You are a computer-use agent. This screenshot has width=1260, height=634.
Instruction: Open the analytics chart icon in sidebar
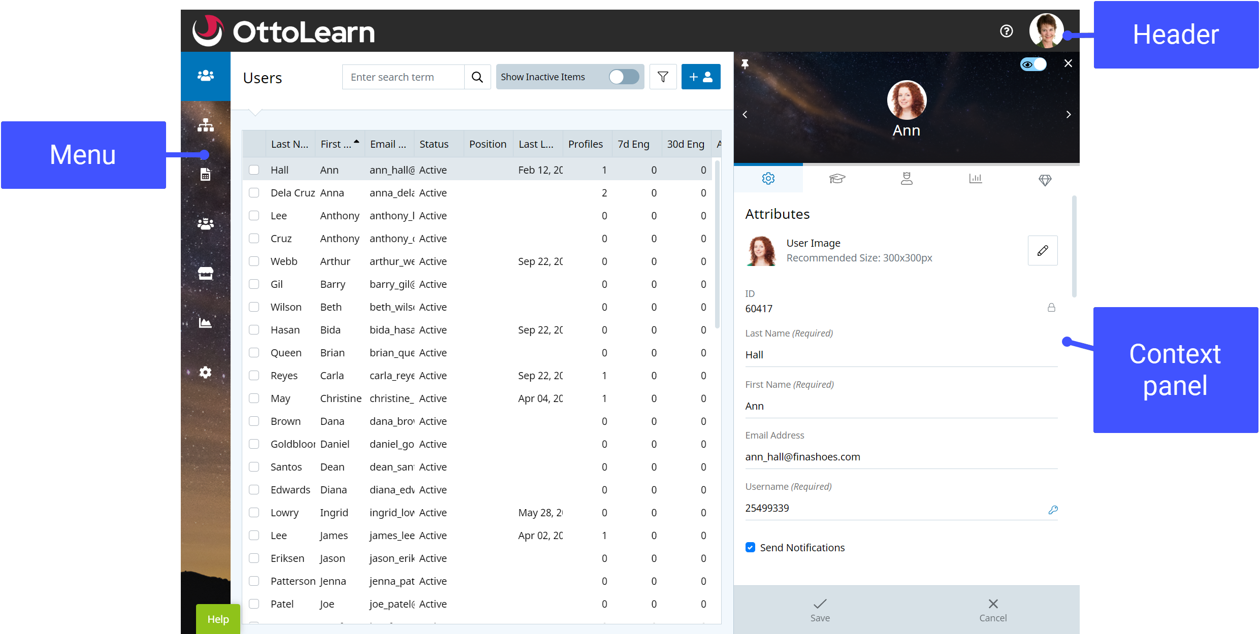(205, 323)
